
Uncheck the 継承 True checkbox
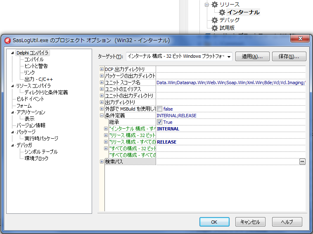pos(159,122)
